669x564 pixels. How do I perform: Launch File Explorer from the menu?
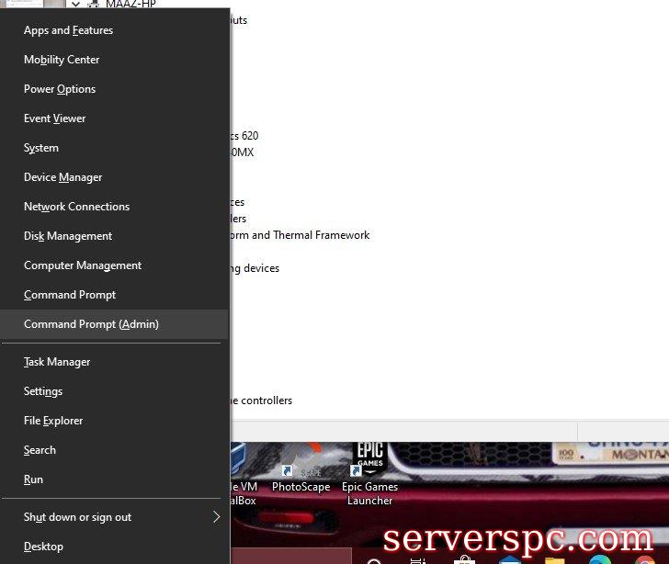click(53, 421)
